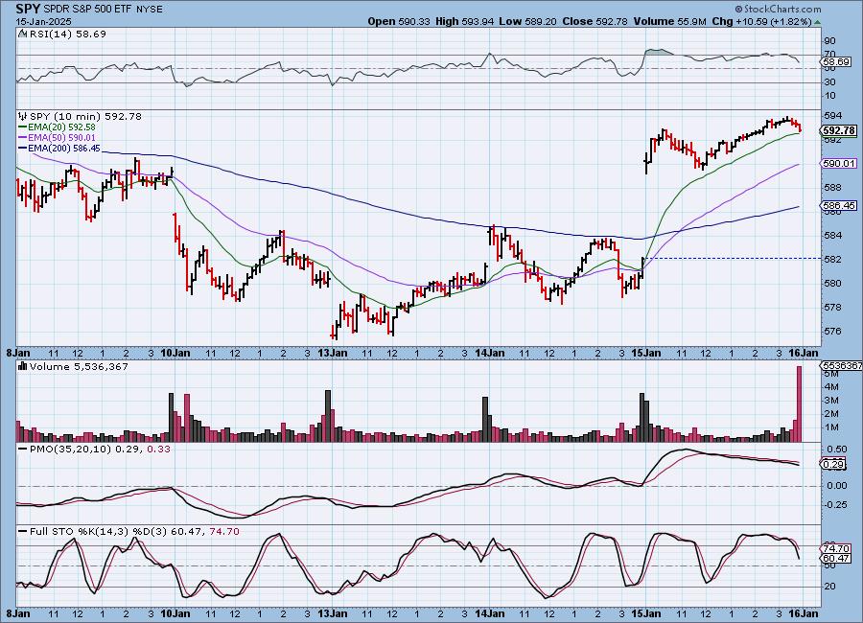This screenshot has width=863, height=623.
Task: Click the Close 592.78 header value
Action: pyautogui.click(x=595, y=21)
